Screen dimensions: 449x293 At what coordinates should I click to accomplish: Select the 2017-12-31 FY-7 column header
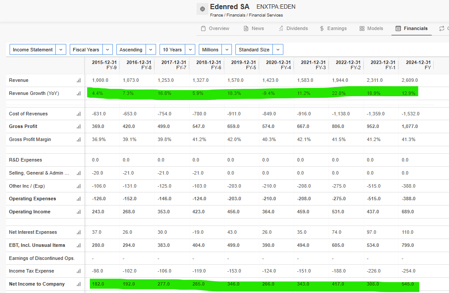174,65
